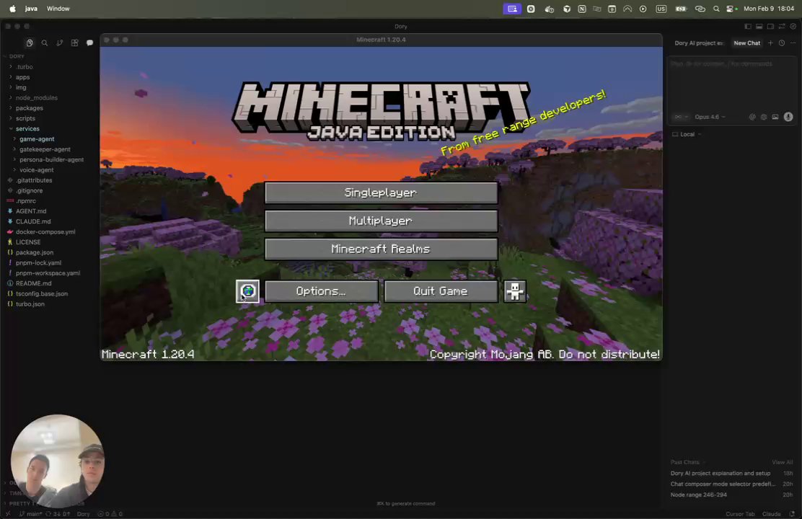Expand the game-agent folder

point(37,139)
